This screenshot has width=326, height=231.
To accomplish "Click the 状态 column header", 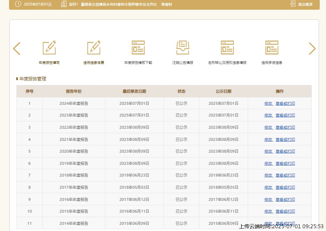I will 182,91.
